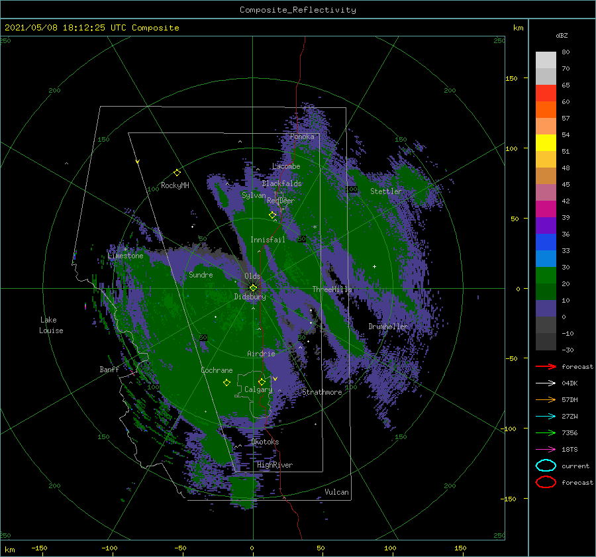Click the green 7356 arrow icon
The height and width of the screenshot is (557, 596).
point(546,432)
